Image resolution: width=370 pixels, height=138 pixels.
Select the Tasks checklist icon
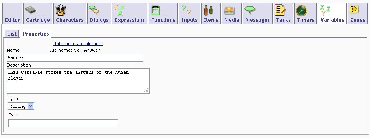(280, 10)
